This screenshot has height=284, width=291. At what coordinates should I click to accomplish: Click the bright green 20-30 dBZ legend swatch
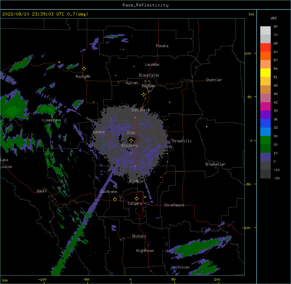(x=265, y=140)
